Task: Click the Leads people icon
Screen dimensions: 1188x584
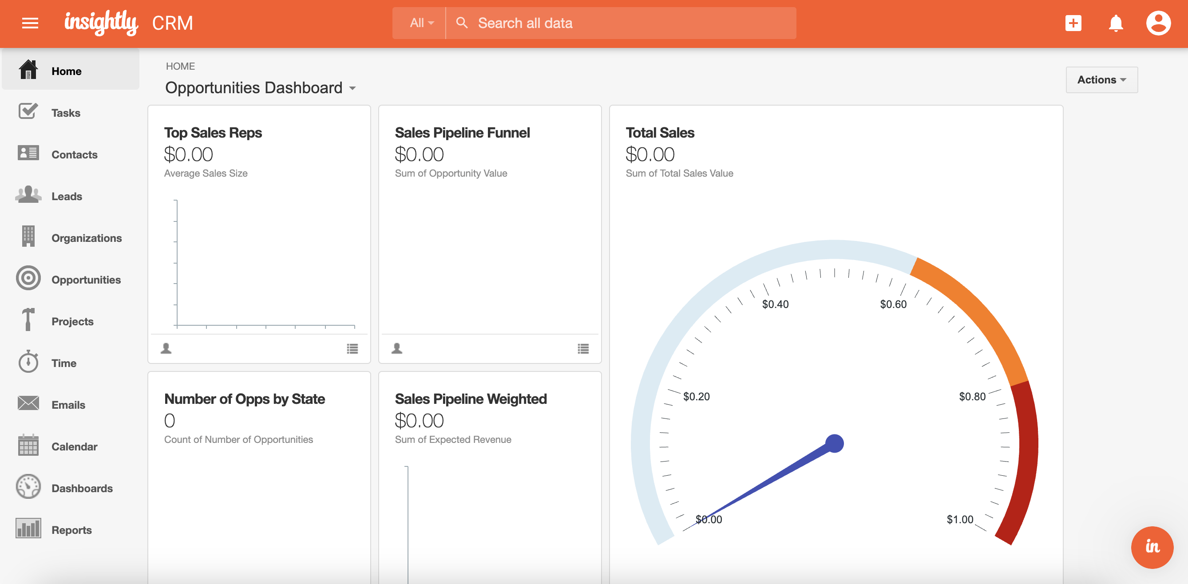Action: 28,194
